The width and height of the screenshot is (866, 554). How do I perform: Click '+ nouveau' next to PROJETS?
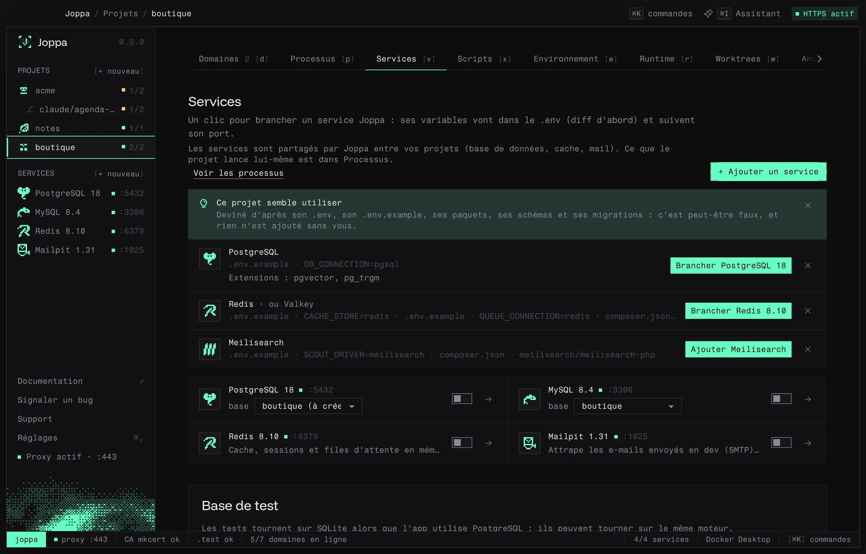119,71
